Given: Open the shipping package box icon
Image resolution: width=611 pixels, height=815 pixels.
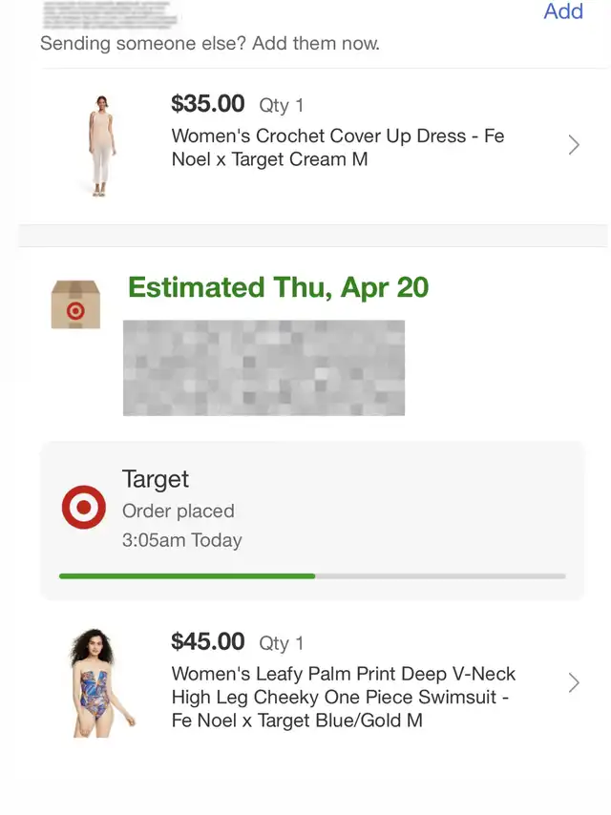Looking at the screenshot, I should (x=75, y=304).
